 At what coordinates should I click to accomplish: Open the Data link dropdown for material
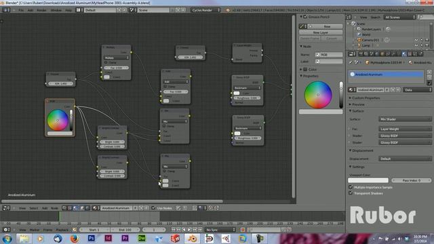[418, 90]
